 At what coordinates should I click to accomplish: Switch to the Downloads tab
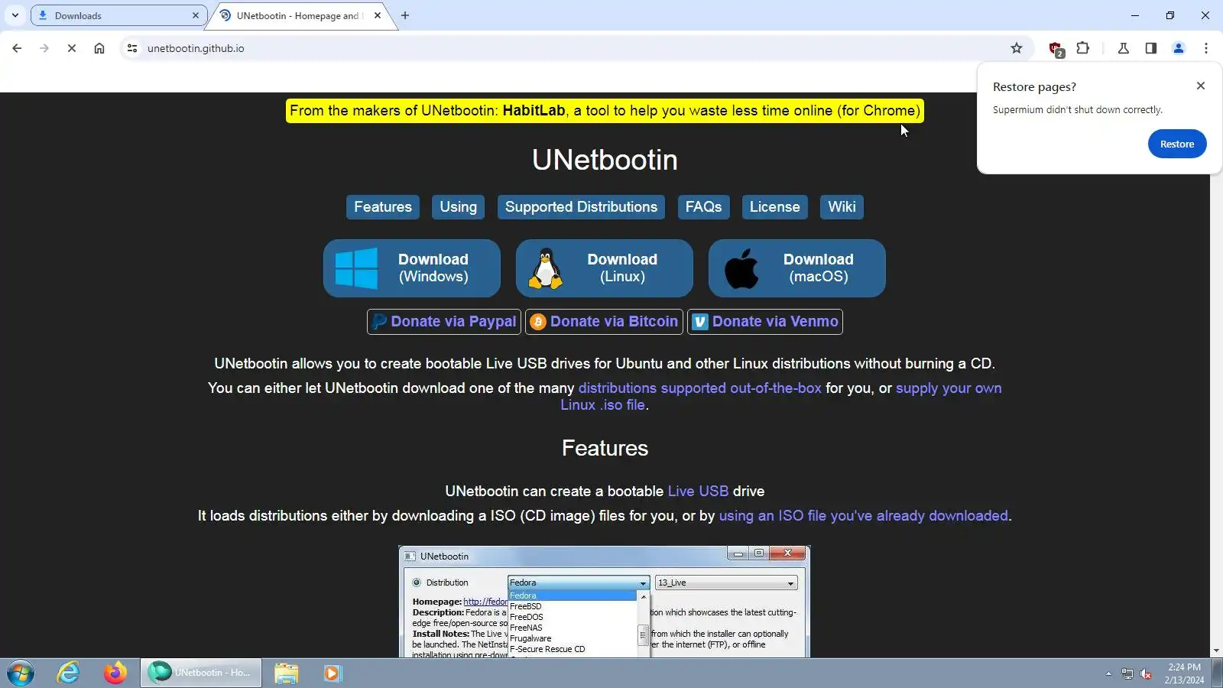coord(118,15)
